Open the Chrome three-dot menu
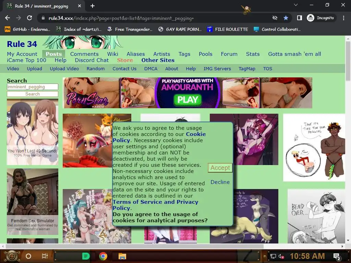The width and height of the screenshot is (351, 263). click(x=343, y=18)
